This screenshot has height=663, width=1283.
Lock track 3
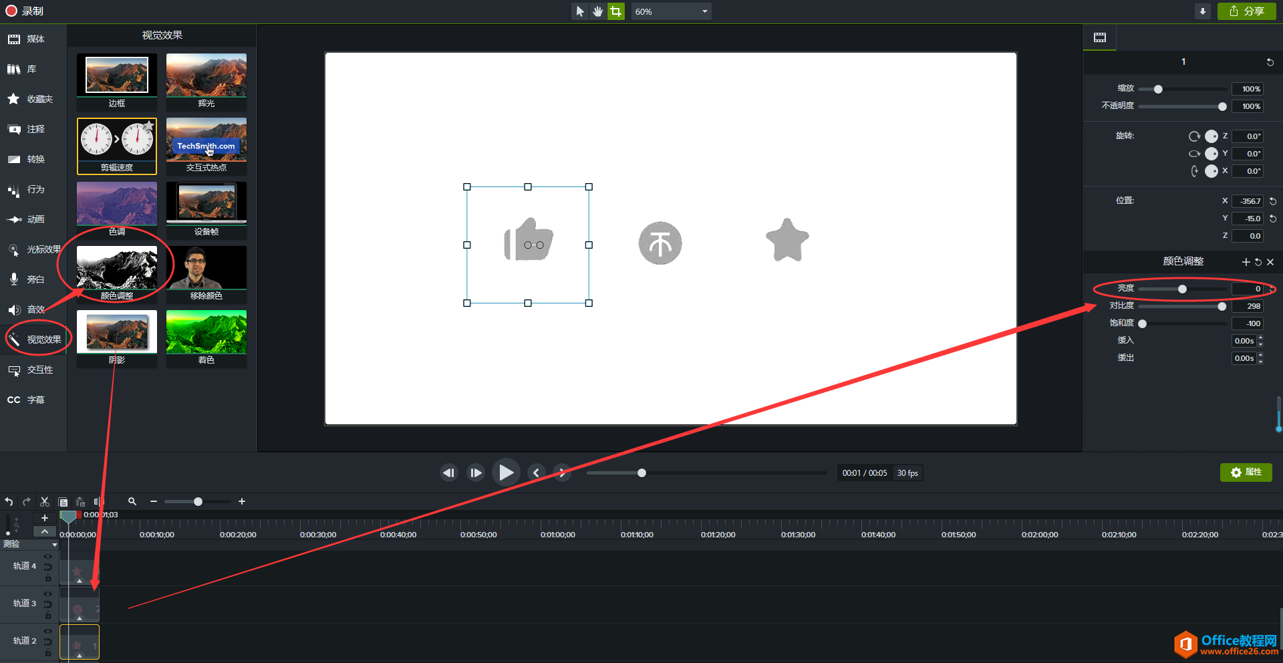[x=47, y=616]
